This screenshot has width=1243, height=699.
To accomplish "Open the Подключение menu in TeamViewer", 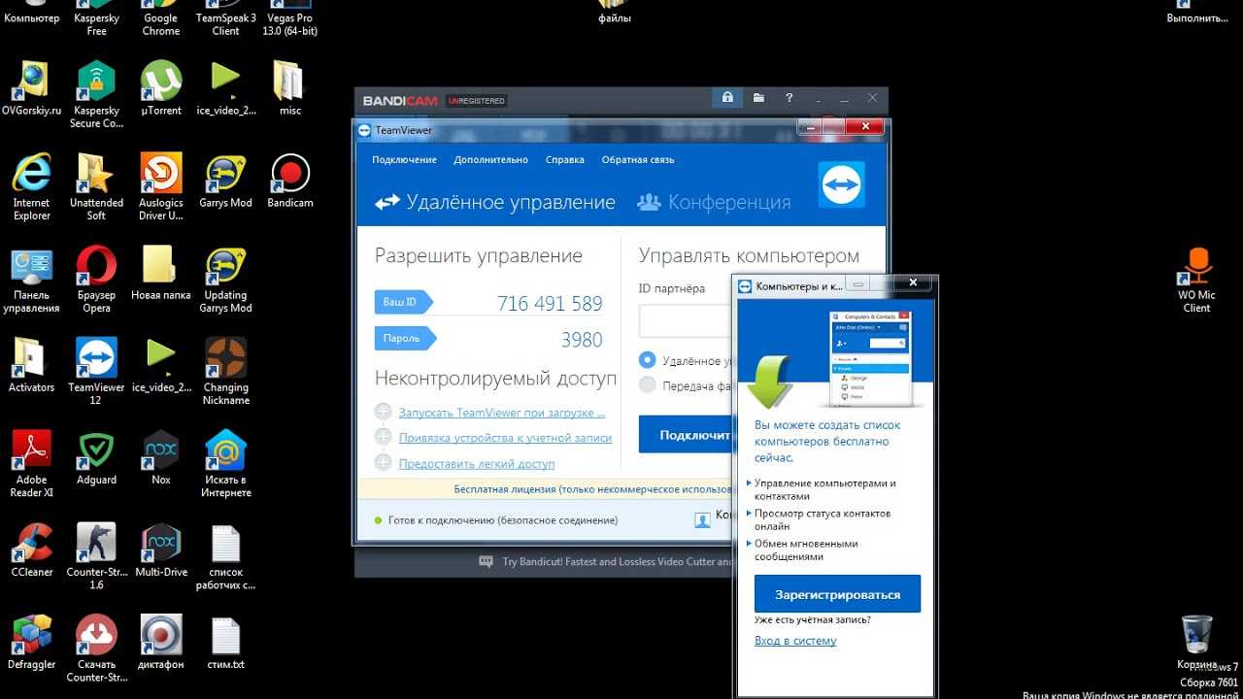I will tap(404, 159).
